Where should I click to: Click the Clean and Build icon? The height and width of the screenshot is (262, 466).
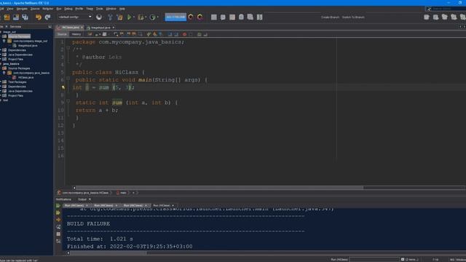(x=119, y=17)
